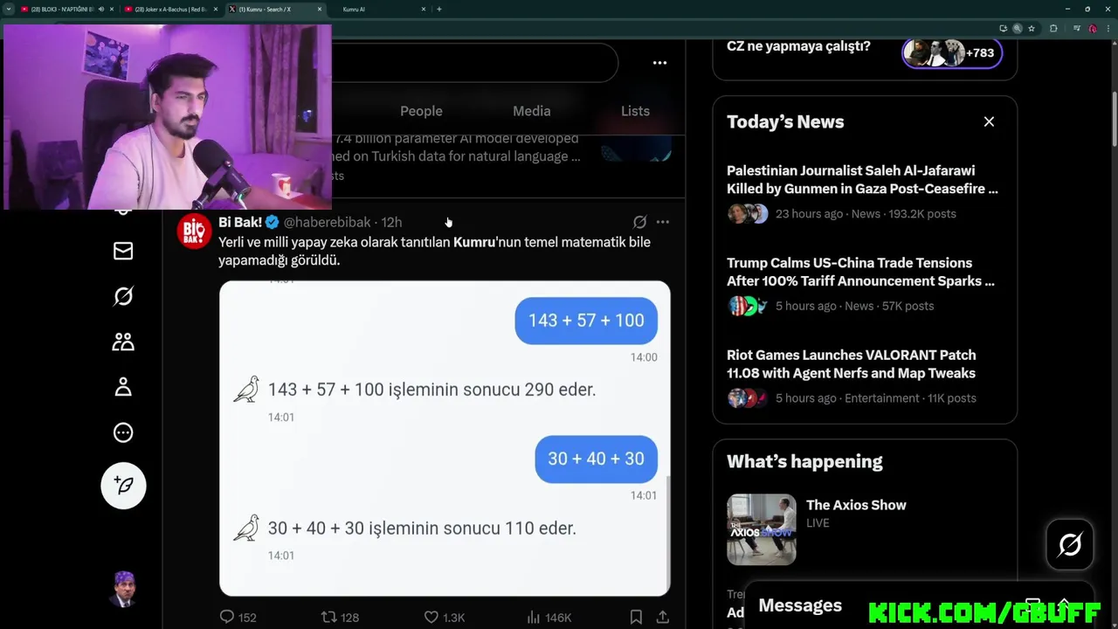Open floating Grok button at right
This screenshot has width=1118, height=629.
coord(1070,544)
